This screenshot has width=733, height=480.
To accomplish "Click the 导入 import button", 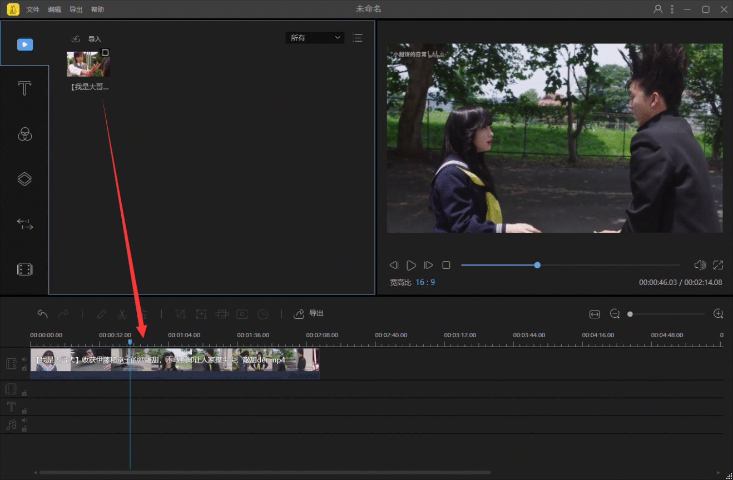I will tap(87, 39).
